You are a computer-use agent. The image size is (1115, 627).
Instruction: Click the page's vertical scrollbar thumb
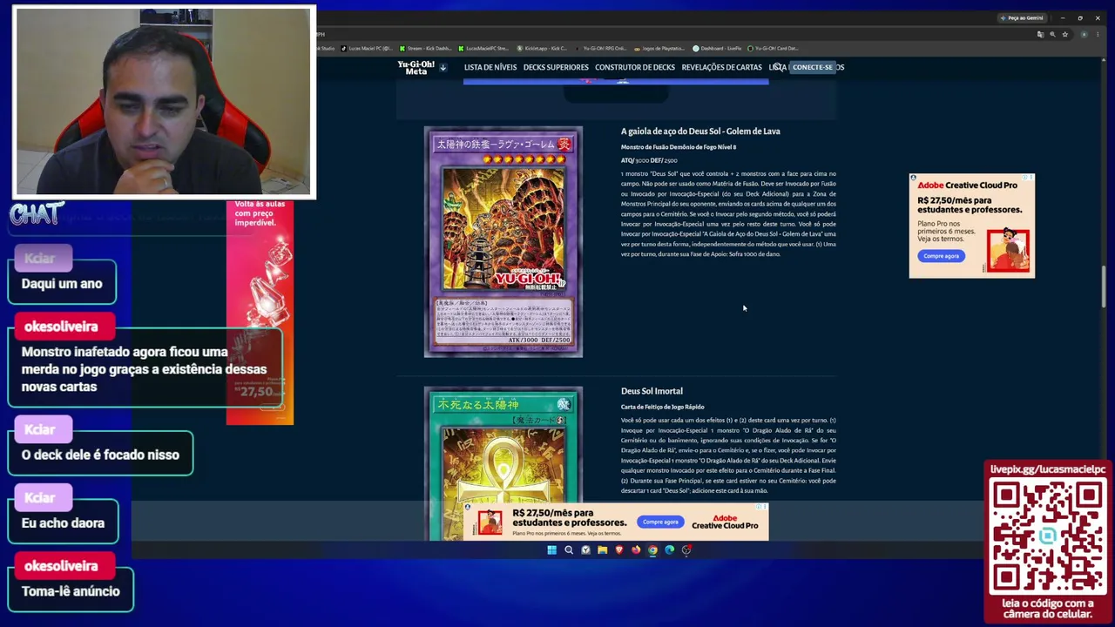[x=1104, y=286]
